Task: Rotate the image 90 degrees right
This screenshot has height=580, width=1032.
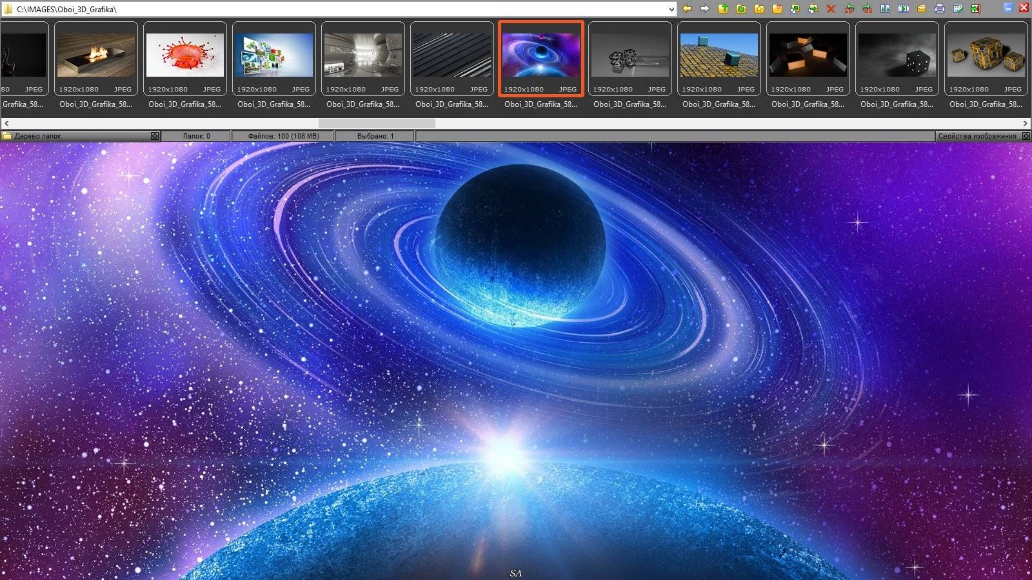Action: [x=867, y=8]
